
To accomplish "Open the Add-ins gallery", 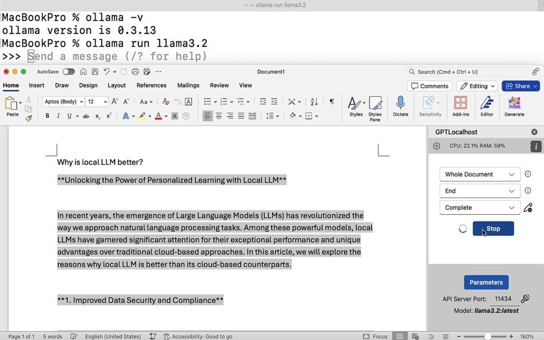I will (x=461, y=106).
